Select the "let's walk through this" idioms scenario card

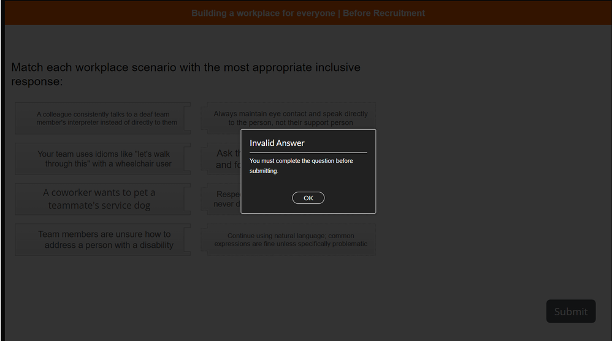(102, 159)
